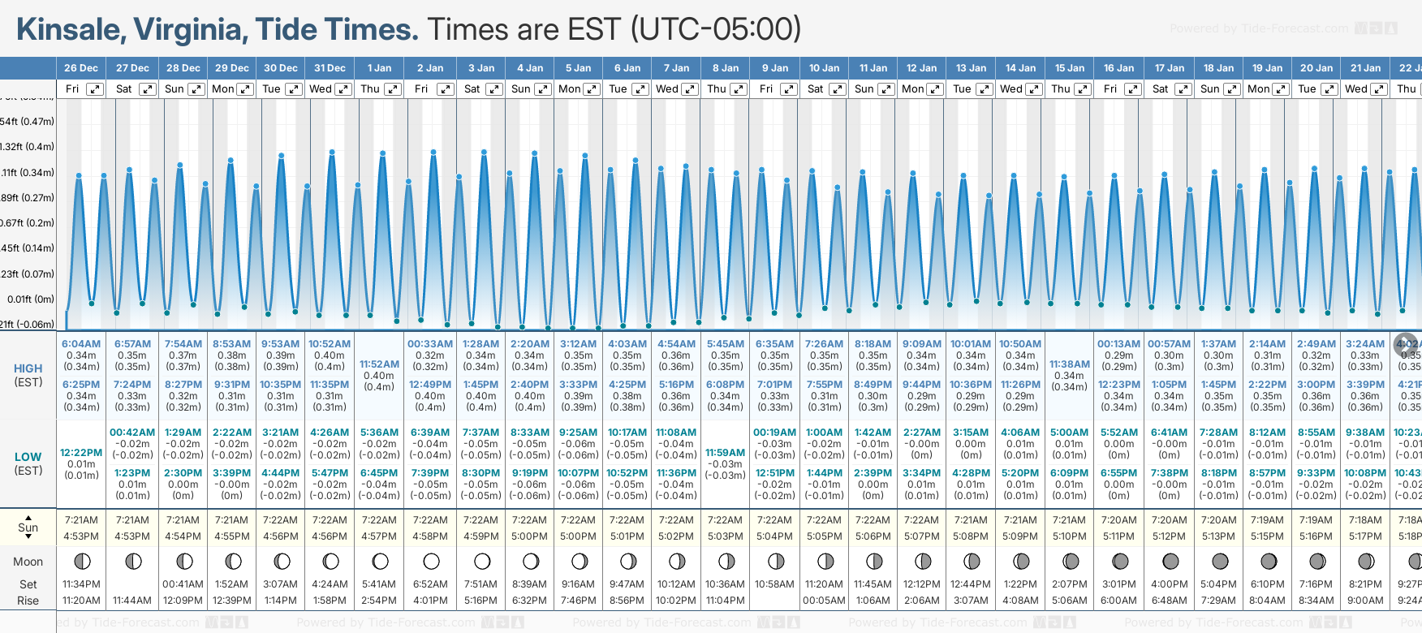The width and height of the screenshot is (1422, 633).
Task: Select the 10 Jan date header
Action: pyautogui.click(x=824, y=68)
